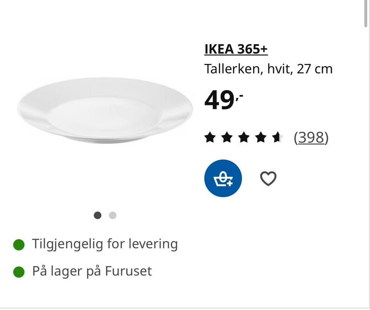The width and height of the screenshot is (370, 310).
Task: Click the half-filled fifth rating star
Action: tap(277, 137)
